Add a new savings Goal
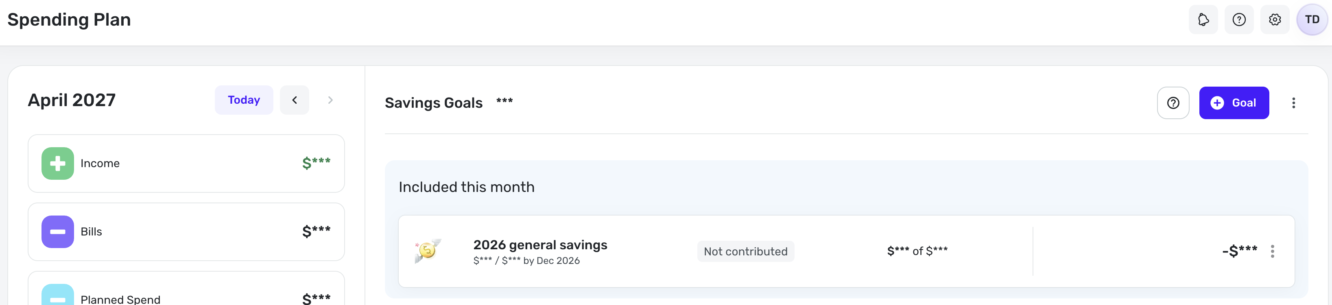This screenshot has height=305, width=1332. tap(1234, 103)
